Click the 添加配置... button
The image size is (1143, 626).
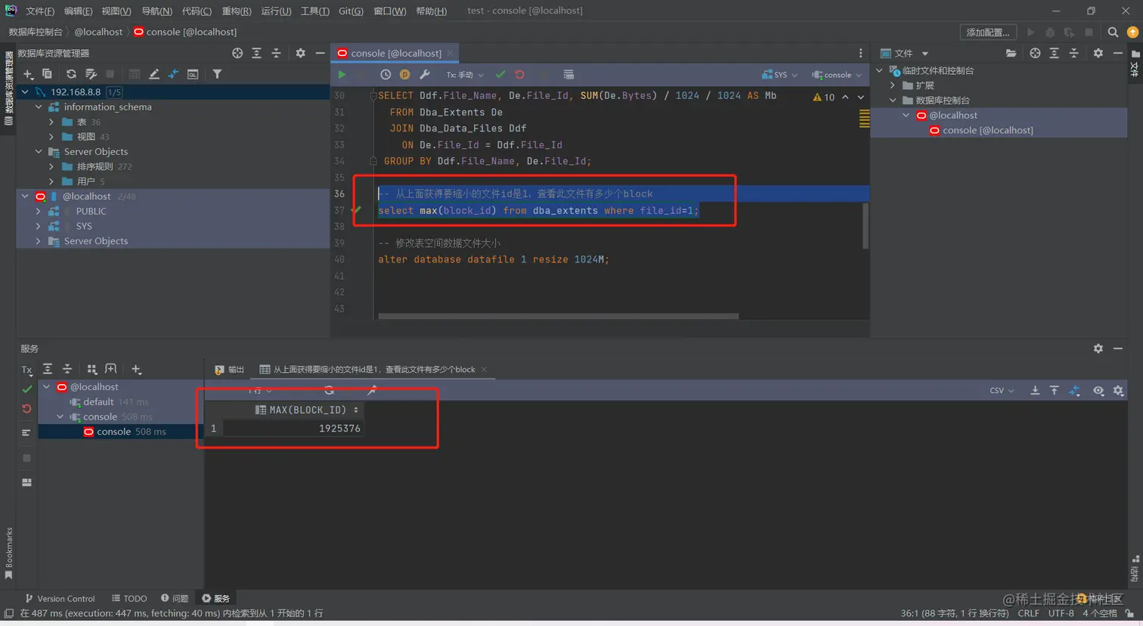[x=988, y=33]
